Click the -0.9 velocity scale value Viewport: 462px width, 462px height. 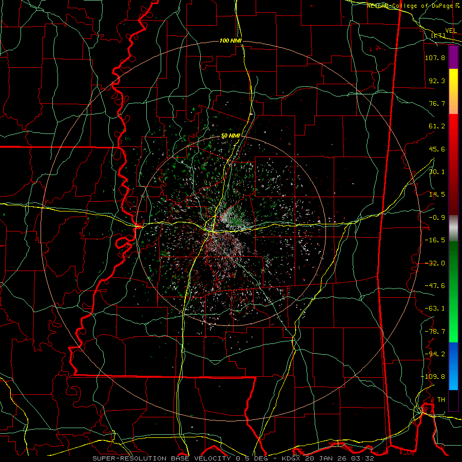(437, 218)
